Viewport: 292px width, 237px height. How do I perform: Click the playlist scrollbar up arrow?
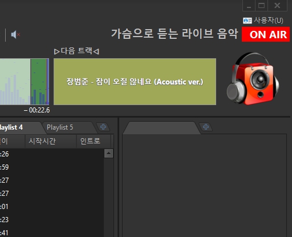click(108, 154)
